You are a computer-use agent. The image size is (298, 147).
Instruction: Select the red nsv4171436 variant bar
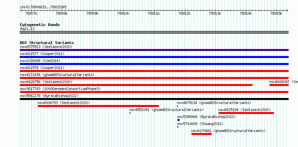click(x=154, y=78)
